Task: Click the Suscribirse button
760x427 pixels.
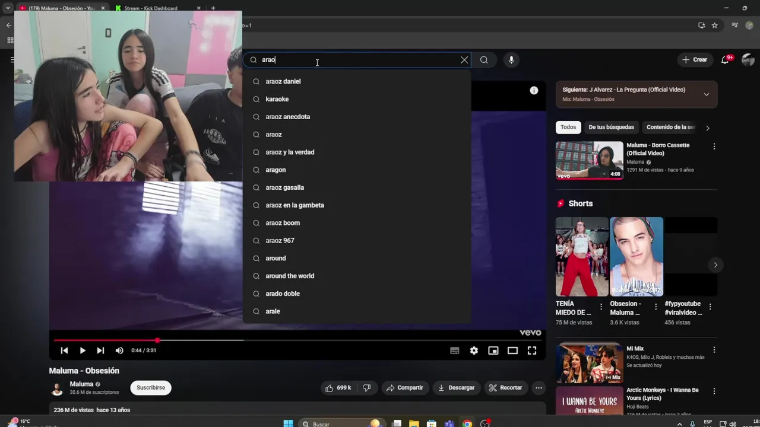Action: [x=151, y=388]
